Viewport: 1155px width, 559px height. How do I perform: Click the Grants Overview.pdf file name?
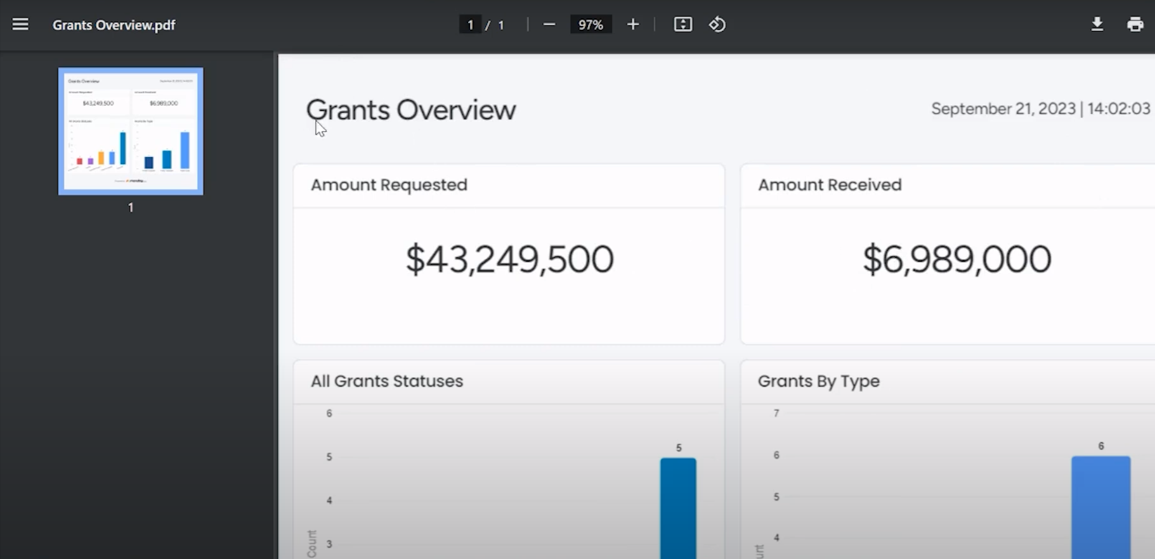[x=114, y=25]
